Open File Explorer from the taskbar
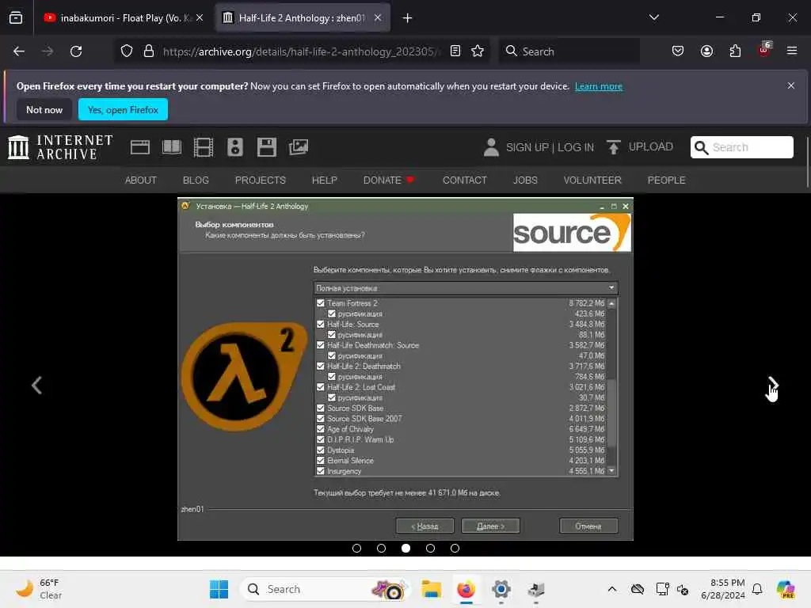This screenshot has height=608, width=811. [431, 589]
